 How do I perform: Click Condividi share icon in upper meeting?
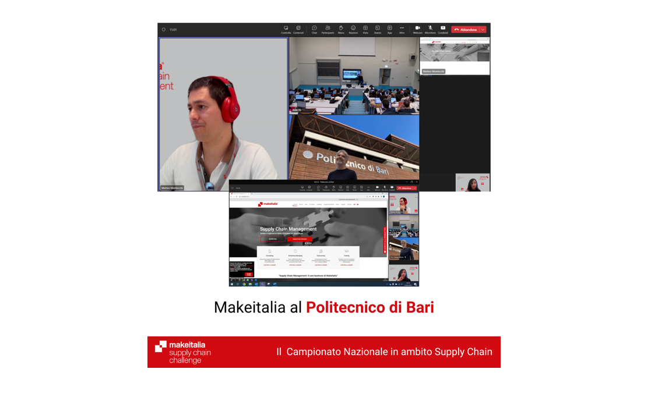443,30
